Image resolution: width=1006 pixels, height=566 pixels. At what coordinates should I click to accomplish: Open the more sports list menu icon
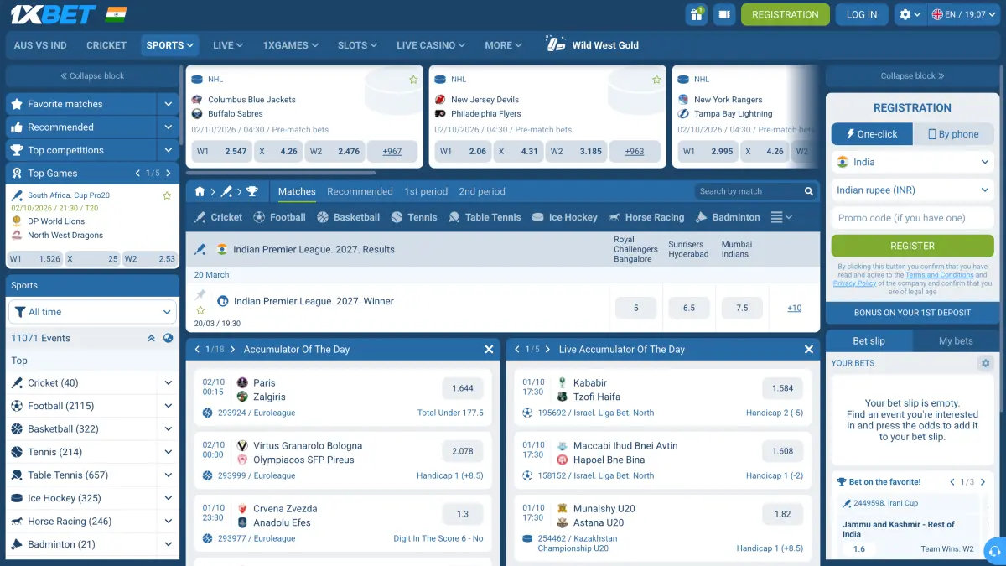(x=781, y=217)
